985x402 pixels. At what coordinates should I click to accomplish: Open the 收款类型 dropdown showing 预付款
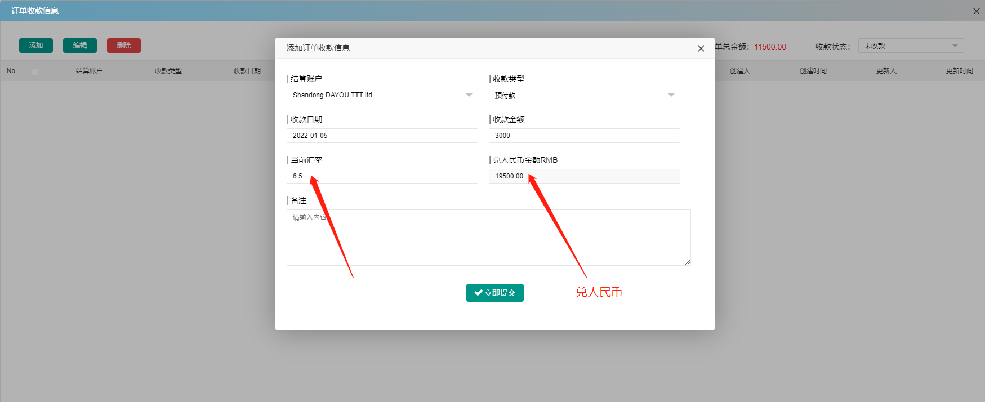click(x=585, y=95)
